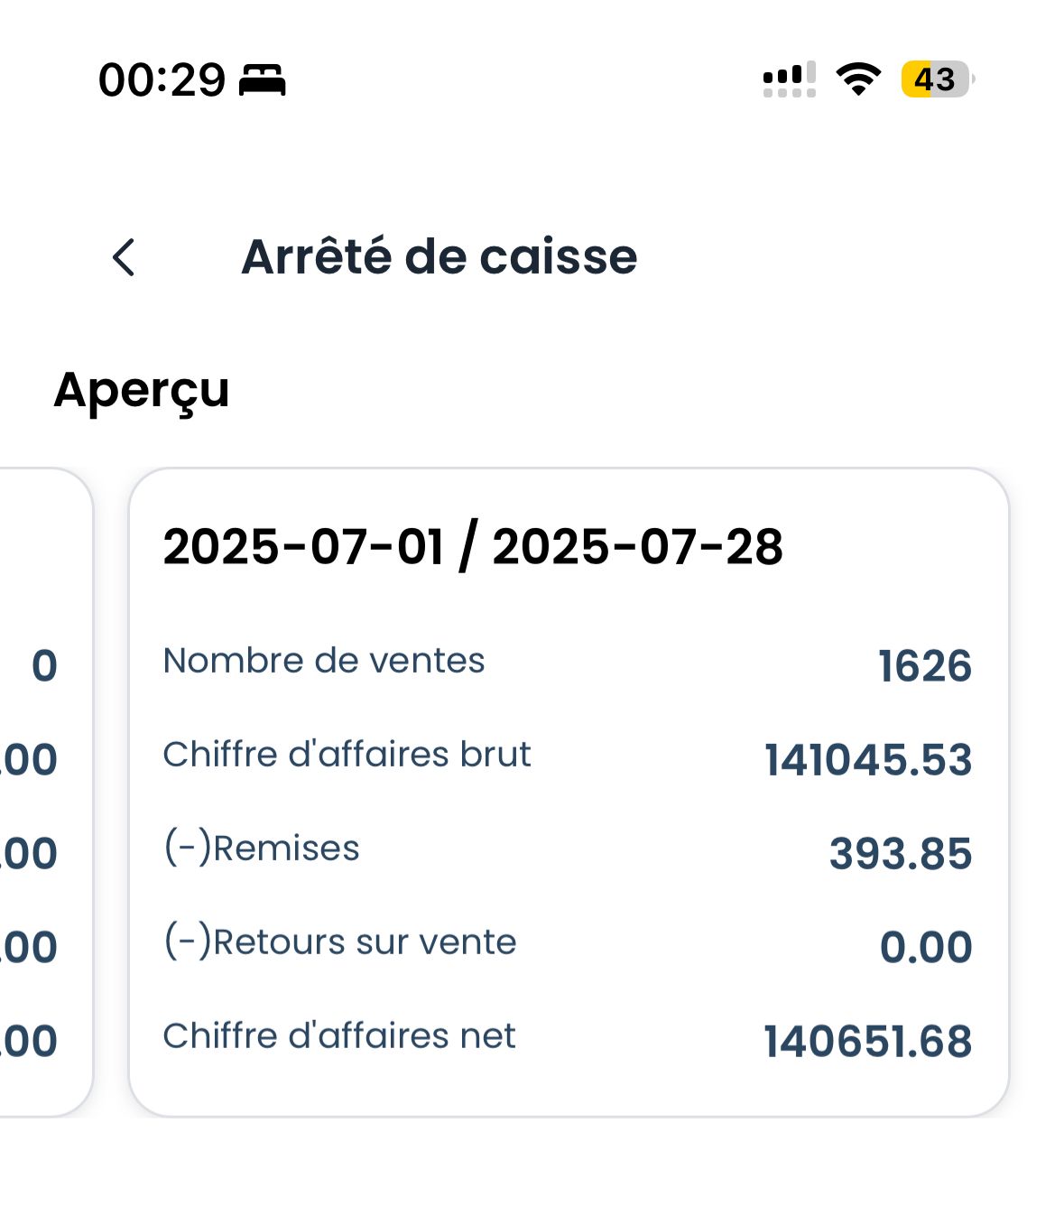This screenshot has width=1064, height=1206.
Task: Tap Chiffre d'affaires brut label
Action: 347,755
